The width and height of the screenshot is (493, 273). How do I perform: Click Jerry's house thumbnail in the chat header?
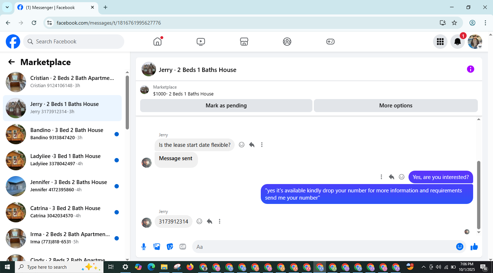point(149,69)
